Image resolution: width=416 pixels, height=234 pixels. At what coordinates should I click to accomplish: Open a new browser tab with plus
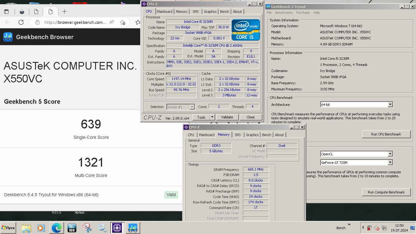point(64,12)
